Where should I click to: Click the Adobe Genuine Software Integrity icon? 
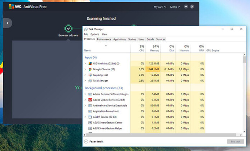(x=90, y=94)
